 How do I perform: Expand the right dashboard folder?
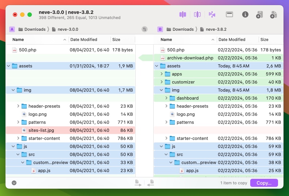166,98
